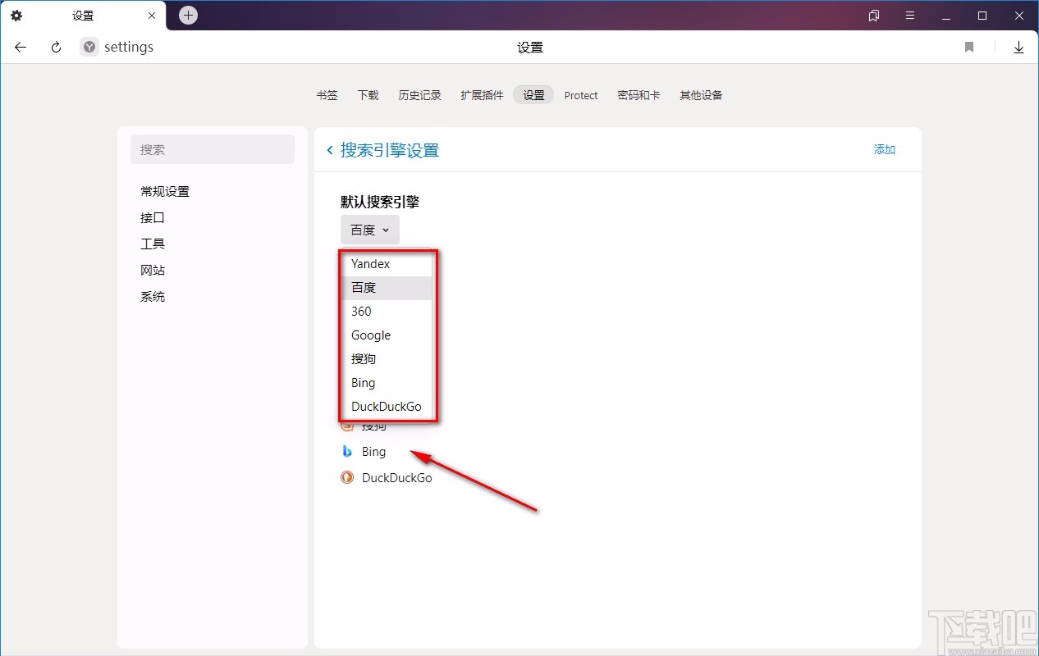This screenshot has width=1039, height=656.
Task: Open the bookmark flag in the address bar
Action: [x=968, y=47]
